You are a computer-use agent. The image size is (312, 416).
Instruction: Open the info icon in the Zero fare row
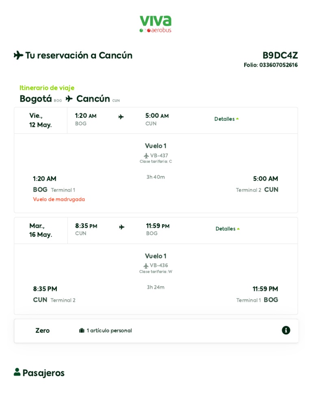click(286, 330)
